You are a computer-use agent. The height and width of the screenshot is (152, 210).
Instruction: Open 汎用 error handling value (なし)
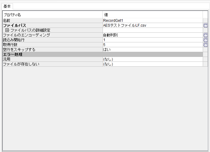(152, 59)
